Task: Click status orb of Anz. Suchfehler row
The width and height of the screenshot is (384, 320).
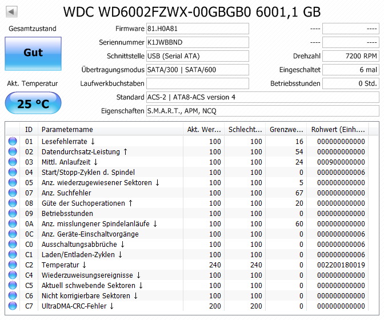Action: pos(13,193)
